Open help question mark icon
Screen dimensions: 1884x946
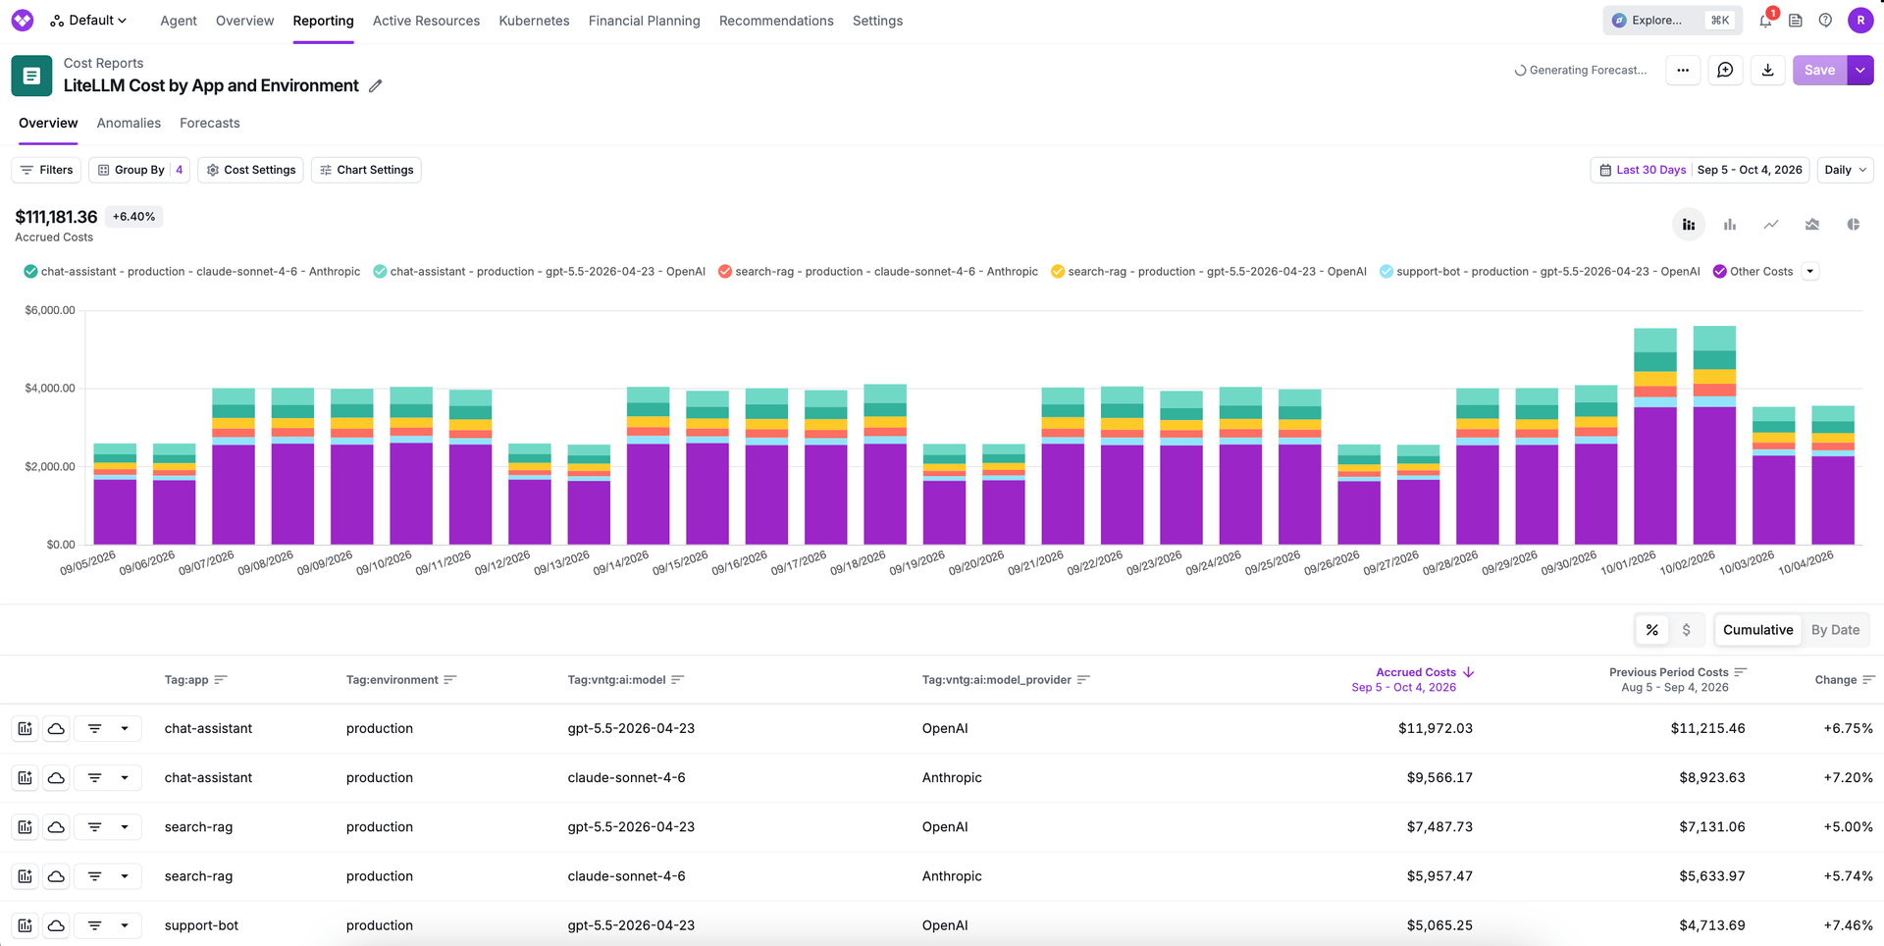pyautogui.click(x=1825, y=21)
